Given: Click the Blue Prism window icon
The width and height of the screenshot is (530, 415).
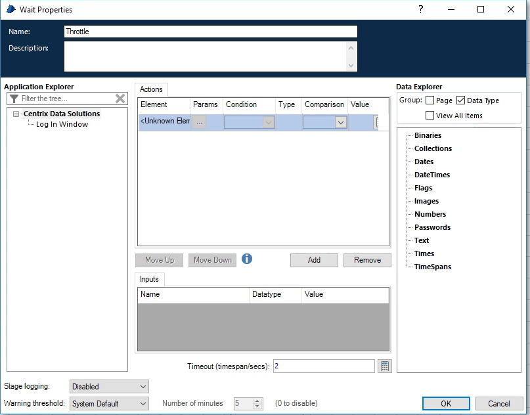Looking at the screenshot, I should pos(11,9).
